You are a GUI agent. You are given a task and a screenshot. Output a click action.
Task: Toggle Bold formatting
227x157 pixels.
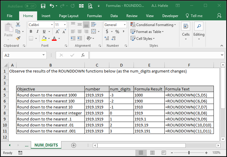point(31,31)
